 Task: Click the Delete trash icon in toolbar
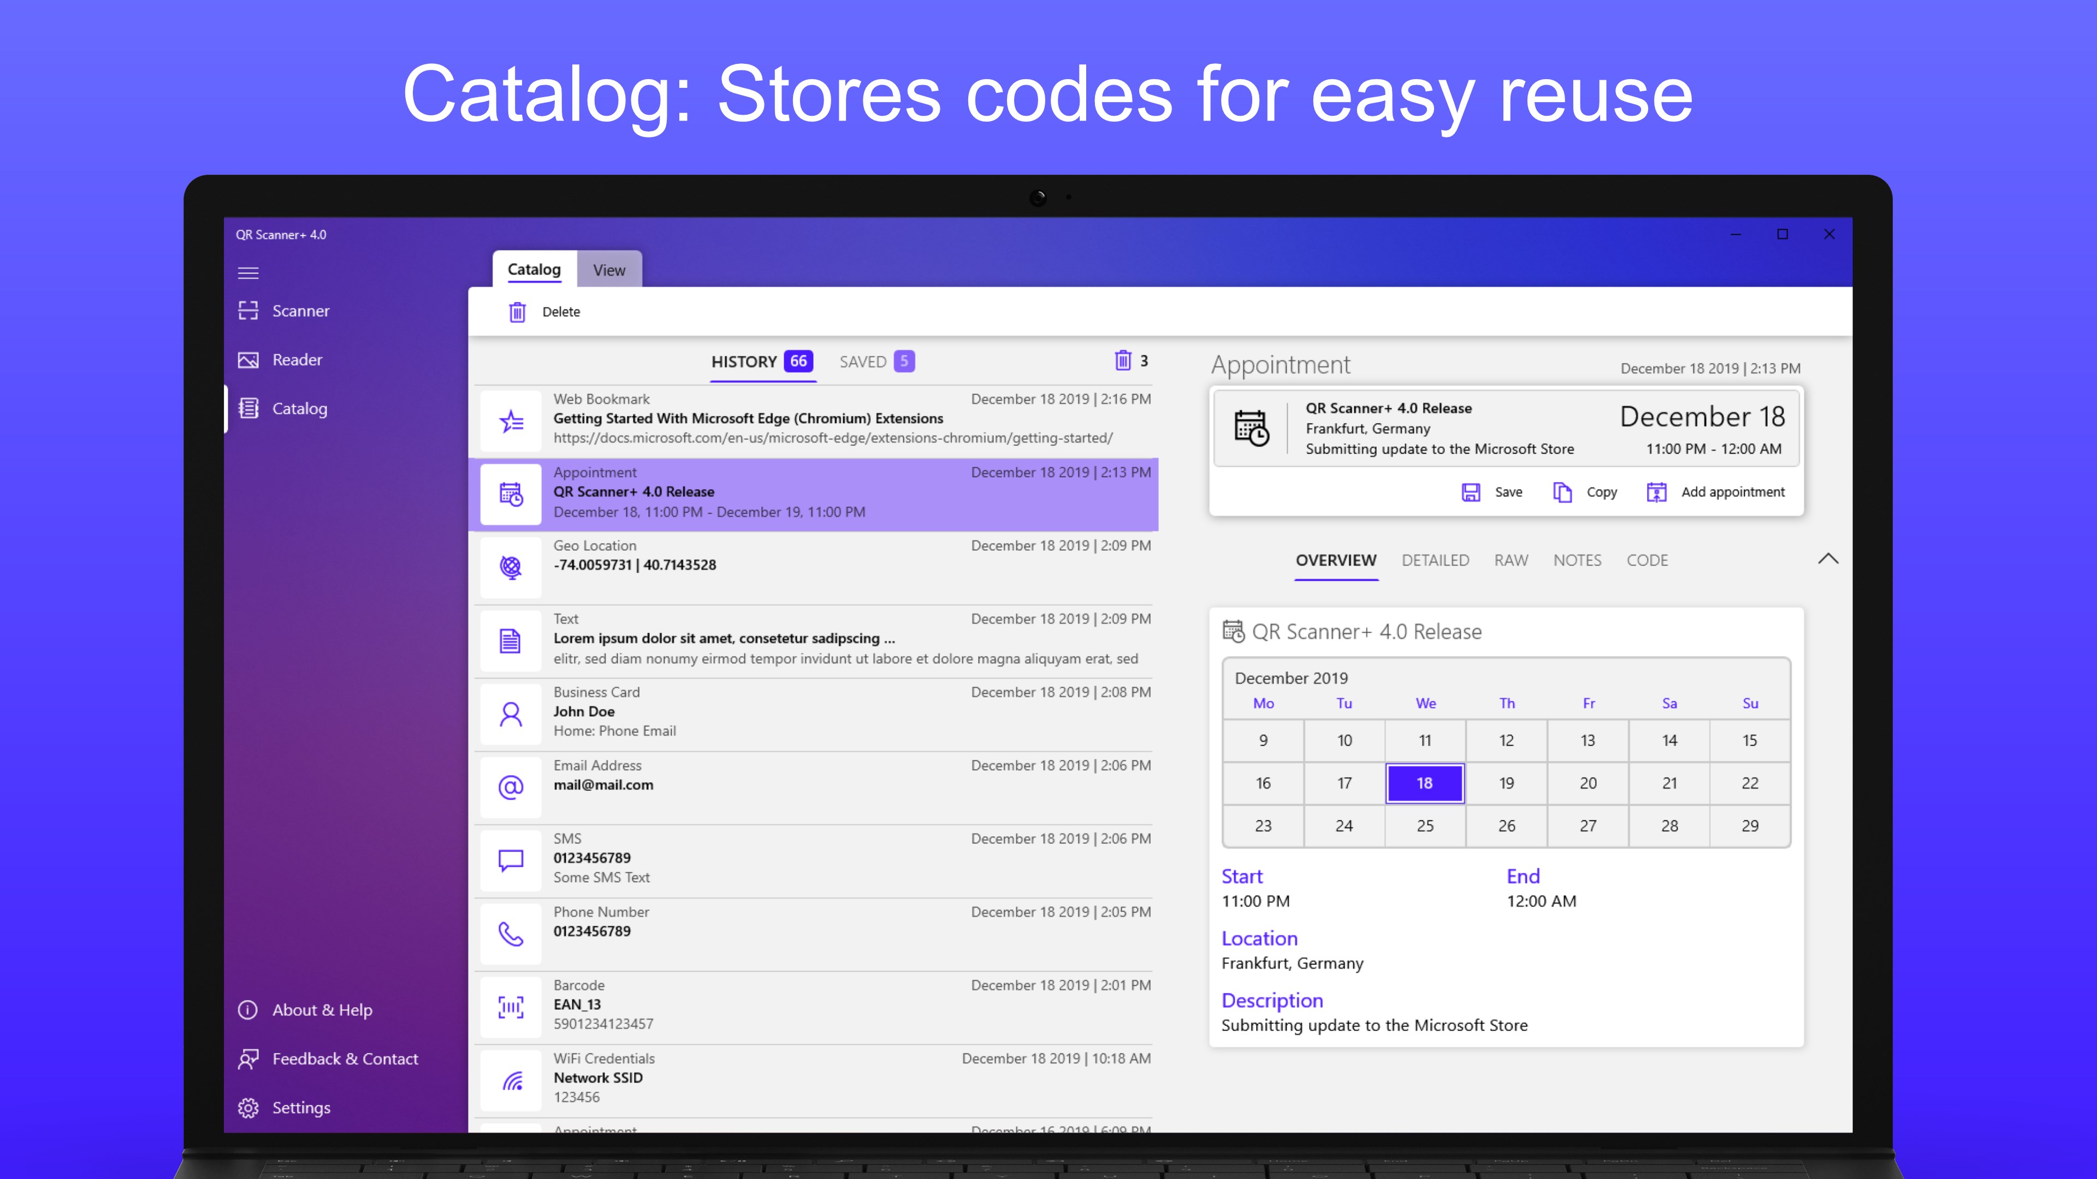(517, 312)
